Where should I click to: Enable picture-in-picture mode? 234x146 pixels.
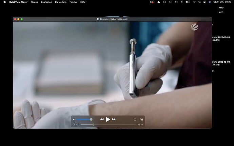point(141,119)
